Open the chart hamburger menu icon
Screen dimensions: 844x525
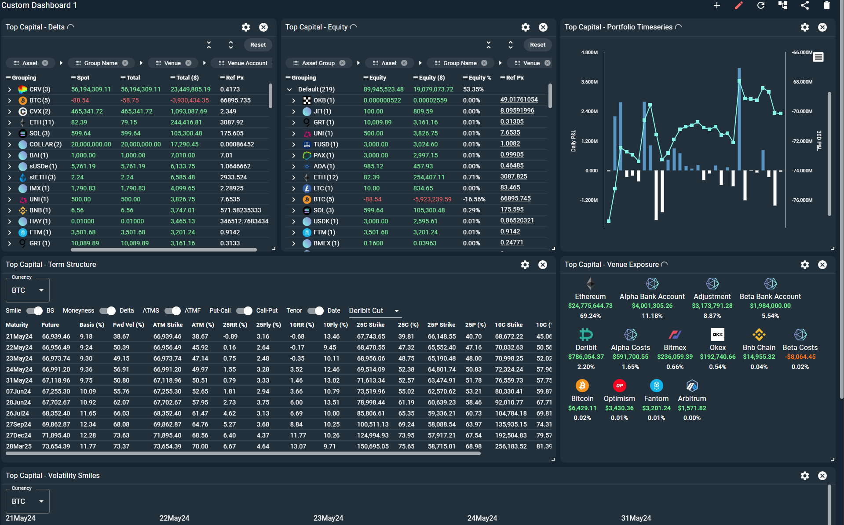pyautogui.click(x=818, y=57)
